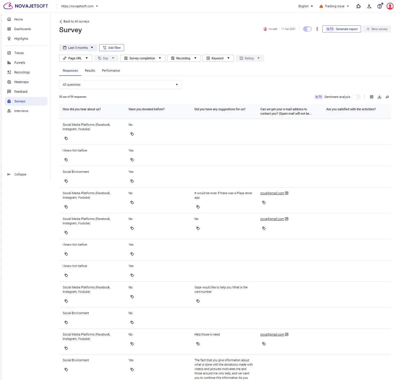Switch to the Responses tab
The width and height of the screenshot is (400, 380).
(x=70, y=71)
